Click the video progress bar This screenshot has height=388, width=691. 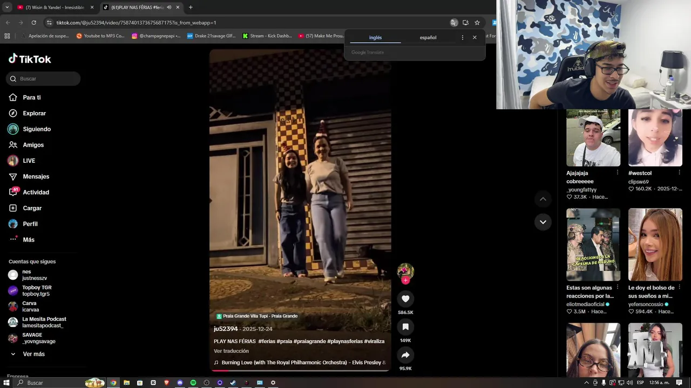pos(300,370)
